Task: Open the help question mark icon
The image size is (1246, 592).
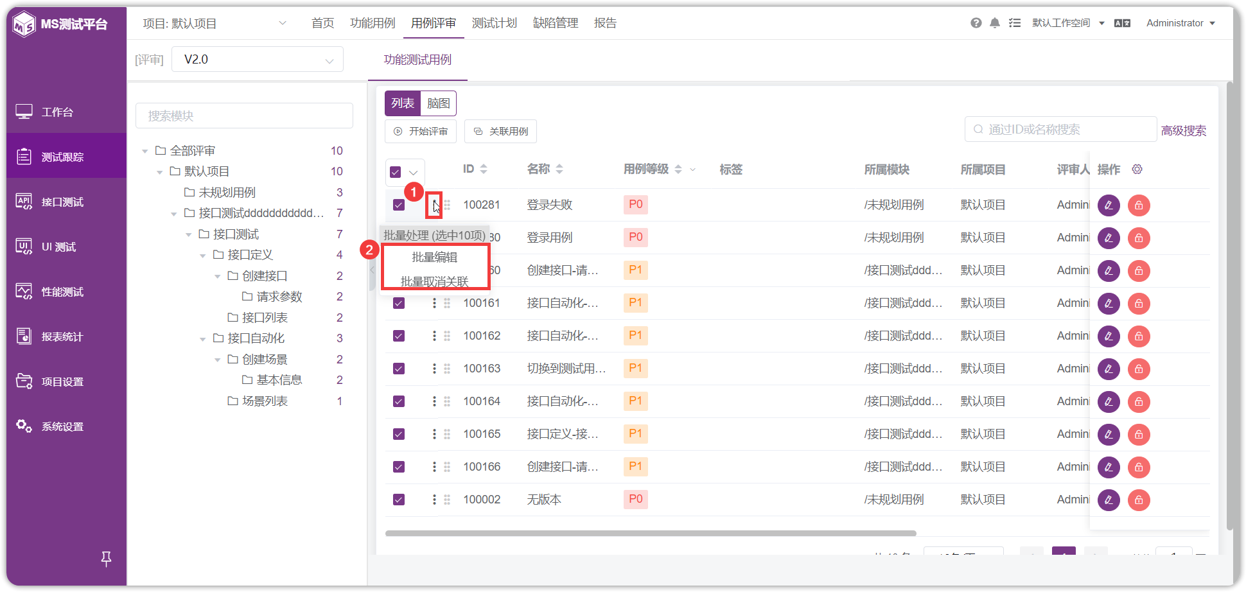Action: tap(976, 23)
